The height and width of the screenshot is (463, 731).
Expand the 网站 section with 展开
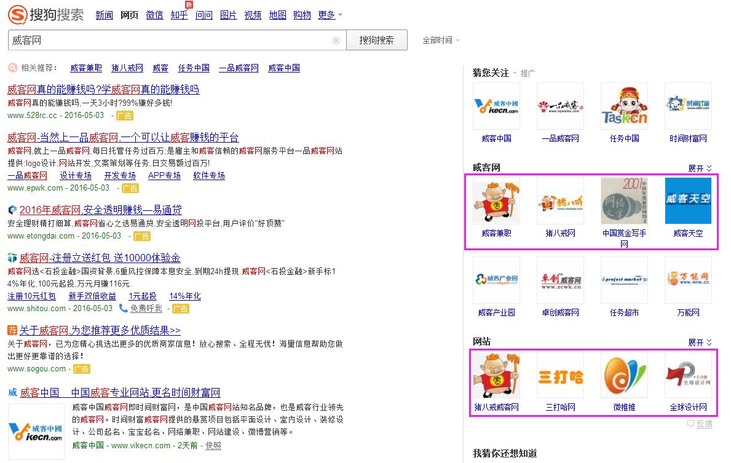700,342
